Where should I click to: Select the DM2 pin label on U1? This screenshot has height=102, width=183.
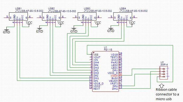(x=96, y=73)
